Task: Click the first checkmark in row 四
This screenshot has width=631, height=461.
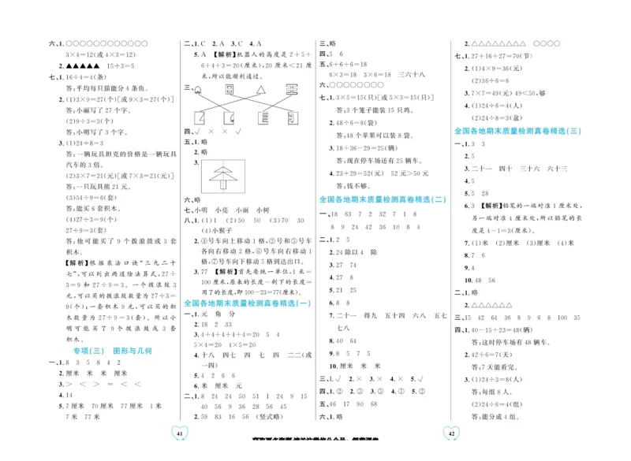Action: [199, 131]
